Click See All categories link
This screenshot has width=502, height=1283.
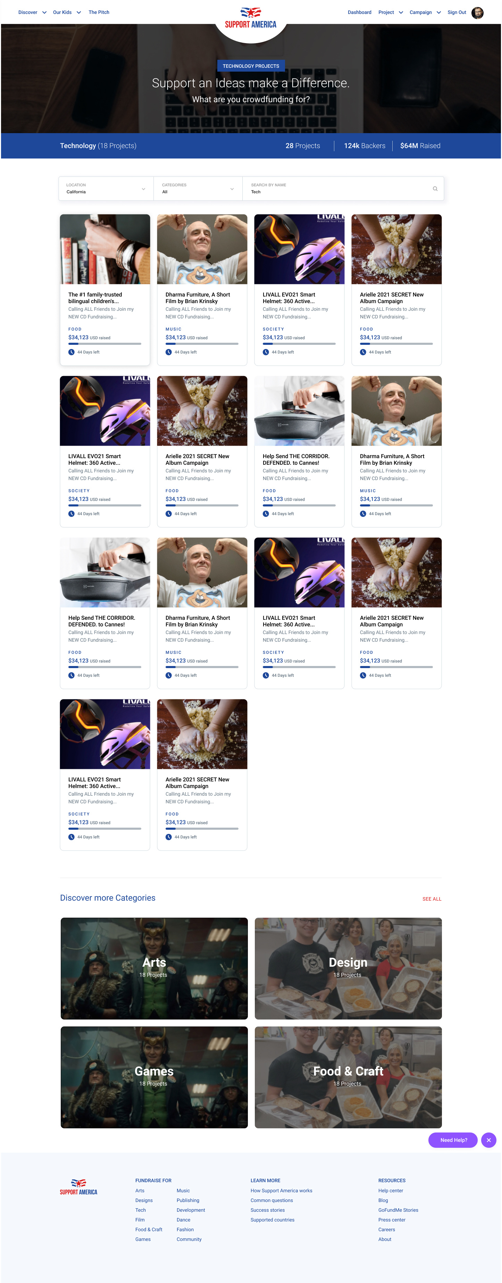click(431, 899)
